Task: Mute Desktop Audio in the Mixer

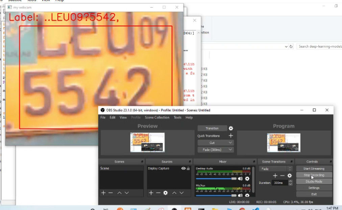Action: pos(240,179)
